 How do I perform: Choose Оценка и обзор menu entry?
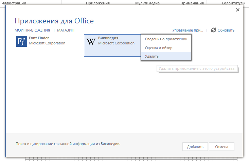[166, 48]
